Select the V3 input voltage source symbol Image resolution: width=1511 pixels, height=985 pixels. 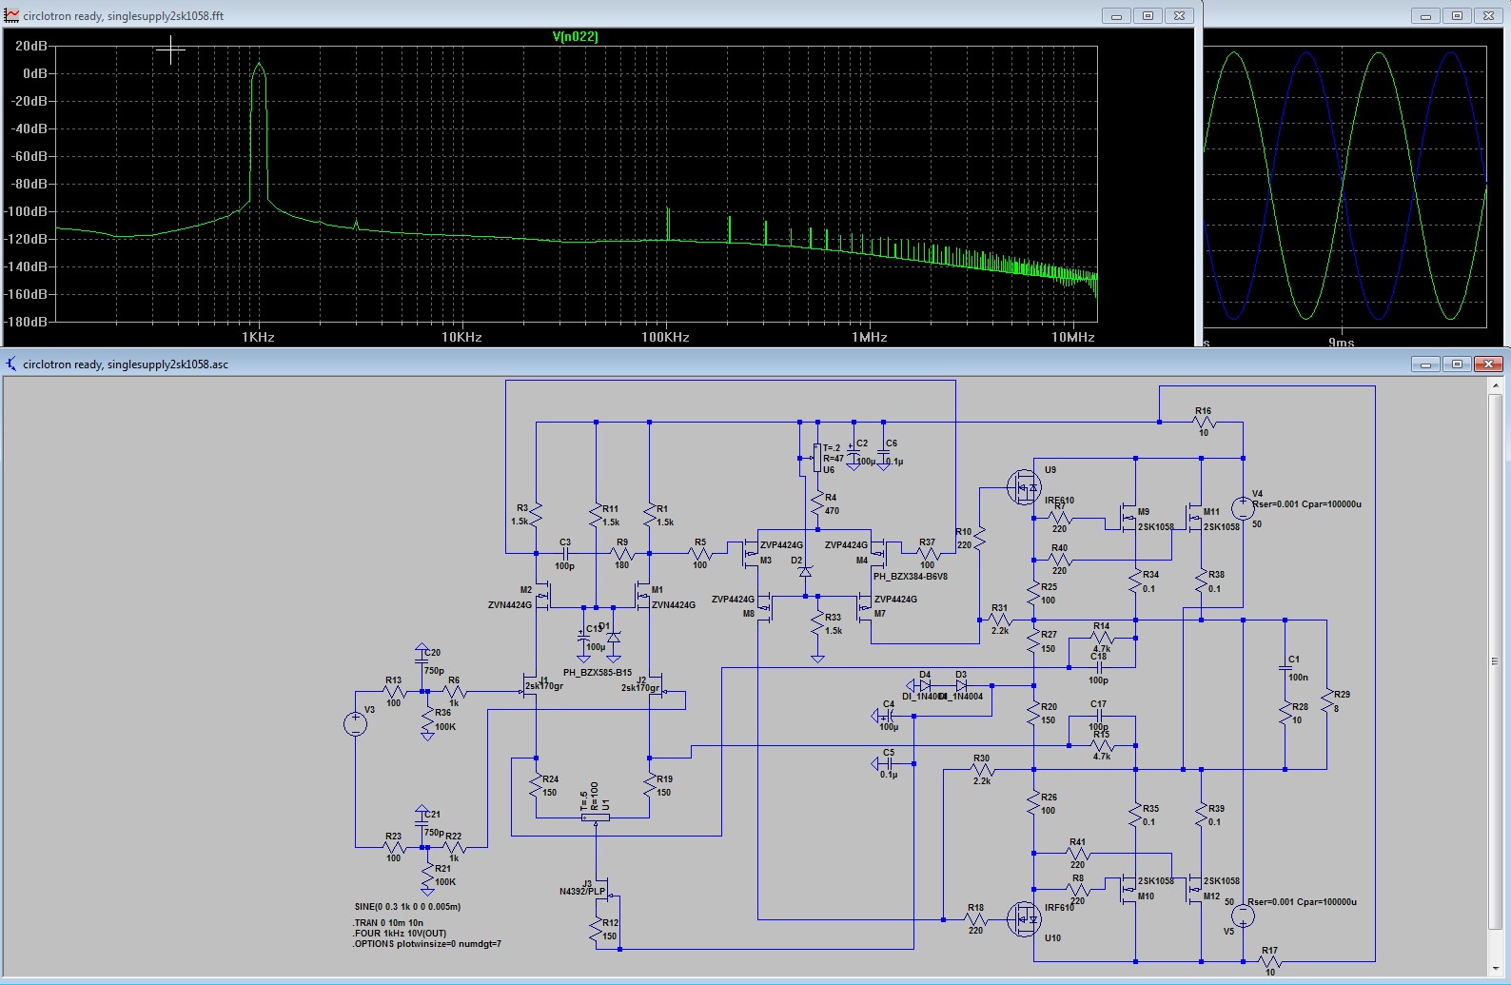(355, 724)
